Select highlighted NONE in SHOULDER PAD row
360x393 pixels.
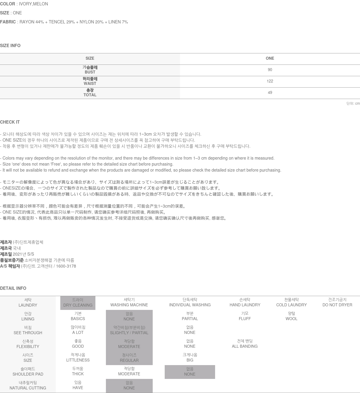click(190, 372)
